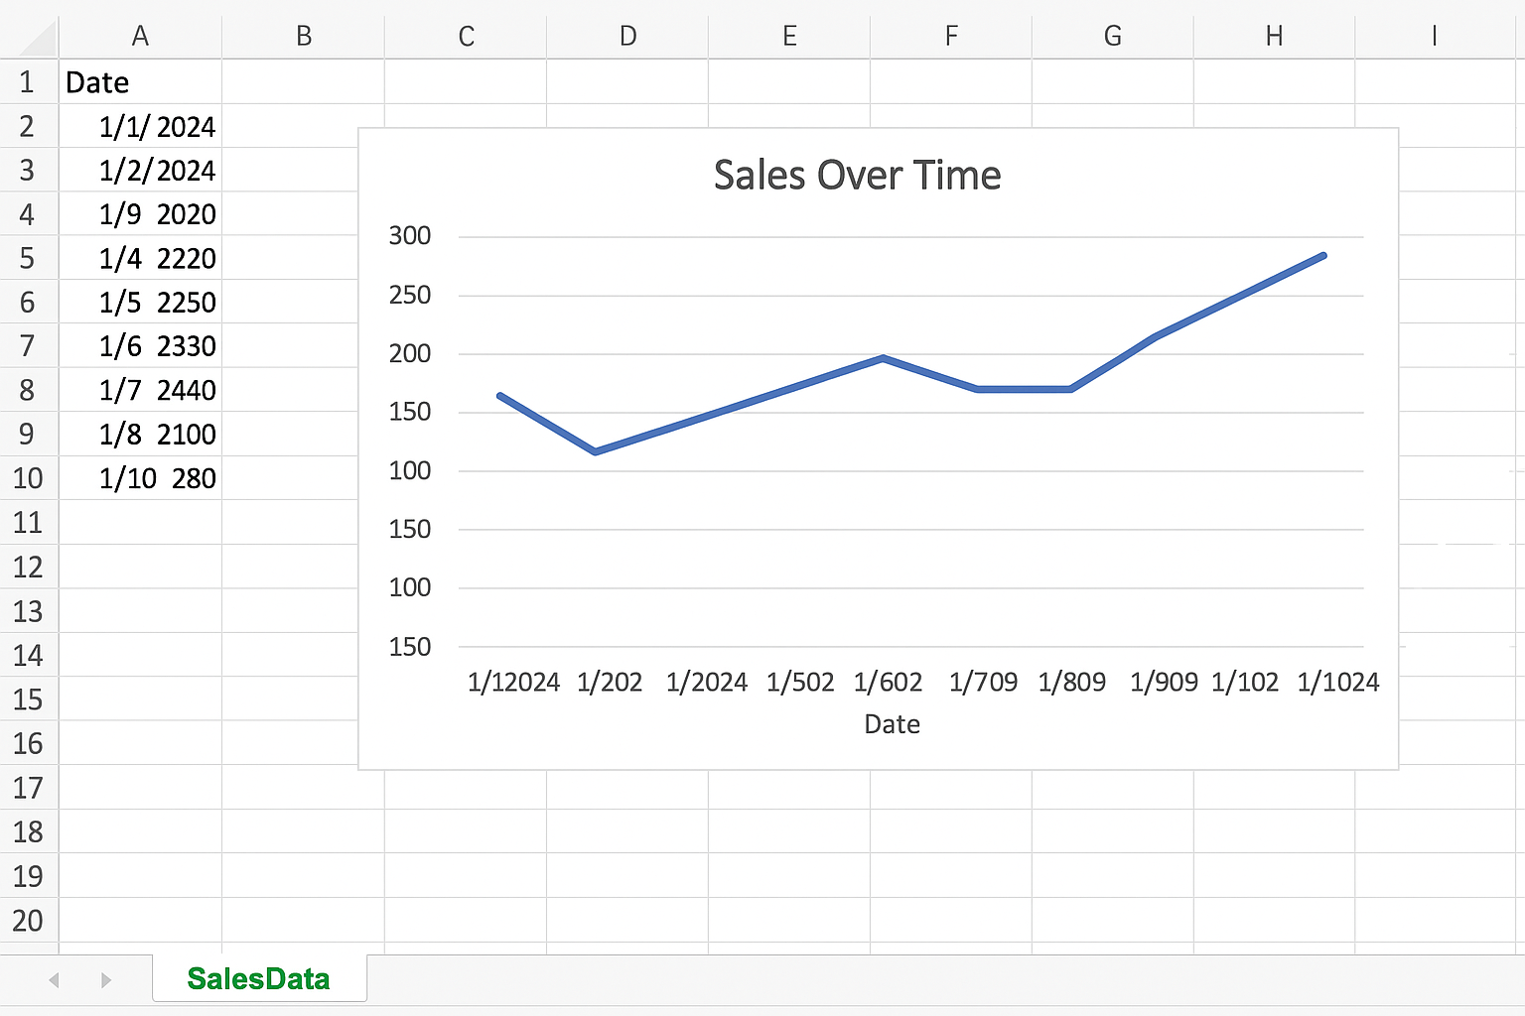Select row 1 header

28,81
